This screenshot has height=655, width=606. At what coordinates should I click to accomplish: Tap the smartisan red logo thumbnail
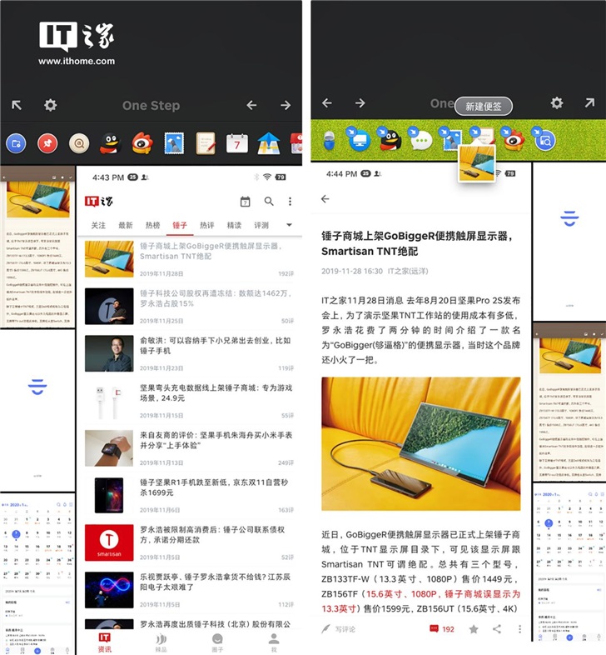point(109,542)
